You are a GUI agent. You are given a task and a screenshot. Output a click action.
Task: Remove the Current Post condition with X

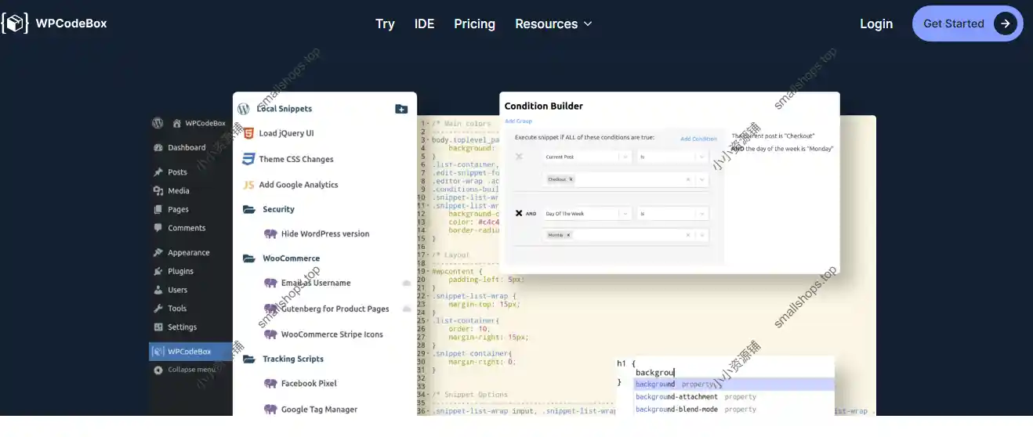pyautogui.click(x=519, y=157)
